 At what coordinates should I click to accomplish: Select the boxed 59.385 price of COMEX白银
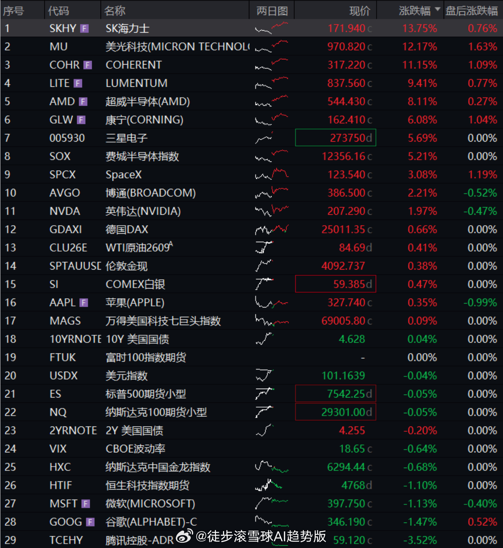[x=336, y=284]
